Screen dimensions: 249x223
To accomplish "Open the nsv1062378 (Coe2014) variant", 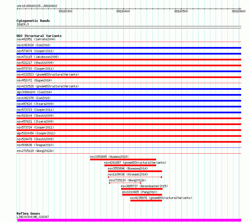I will pos(34,98).
